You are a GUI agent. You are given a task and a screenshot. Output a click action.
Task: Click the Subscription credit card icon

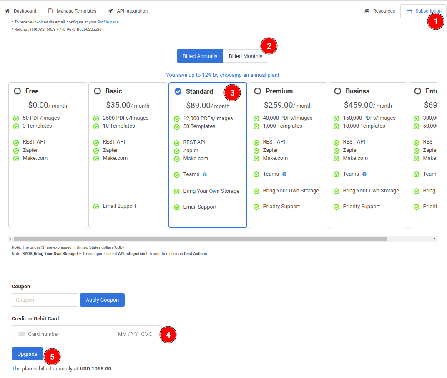(x=409, y=11)
